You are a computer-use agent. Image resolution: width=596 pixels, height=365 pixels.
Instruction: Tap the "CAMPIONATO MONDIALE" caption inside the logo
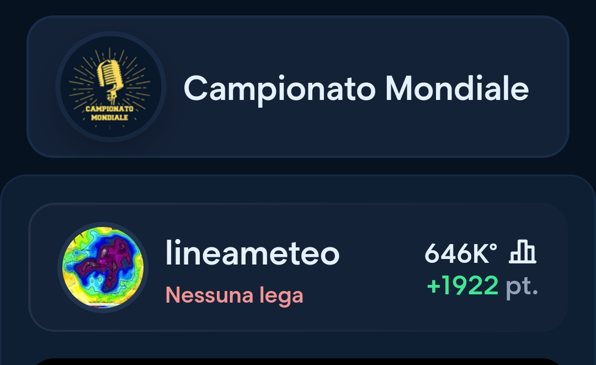point(110,113)
